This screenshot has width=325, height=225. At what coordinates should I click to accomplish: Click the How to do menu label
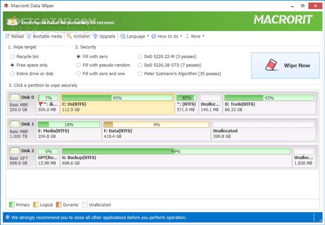point(168,36)
